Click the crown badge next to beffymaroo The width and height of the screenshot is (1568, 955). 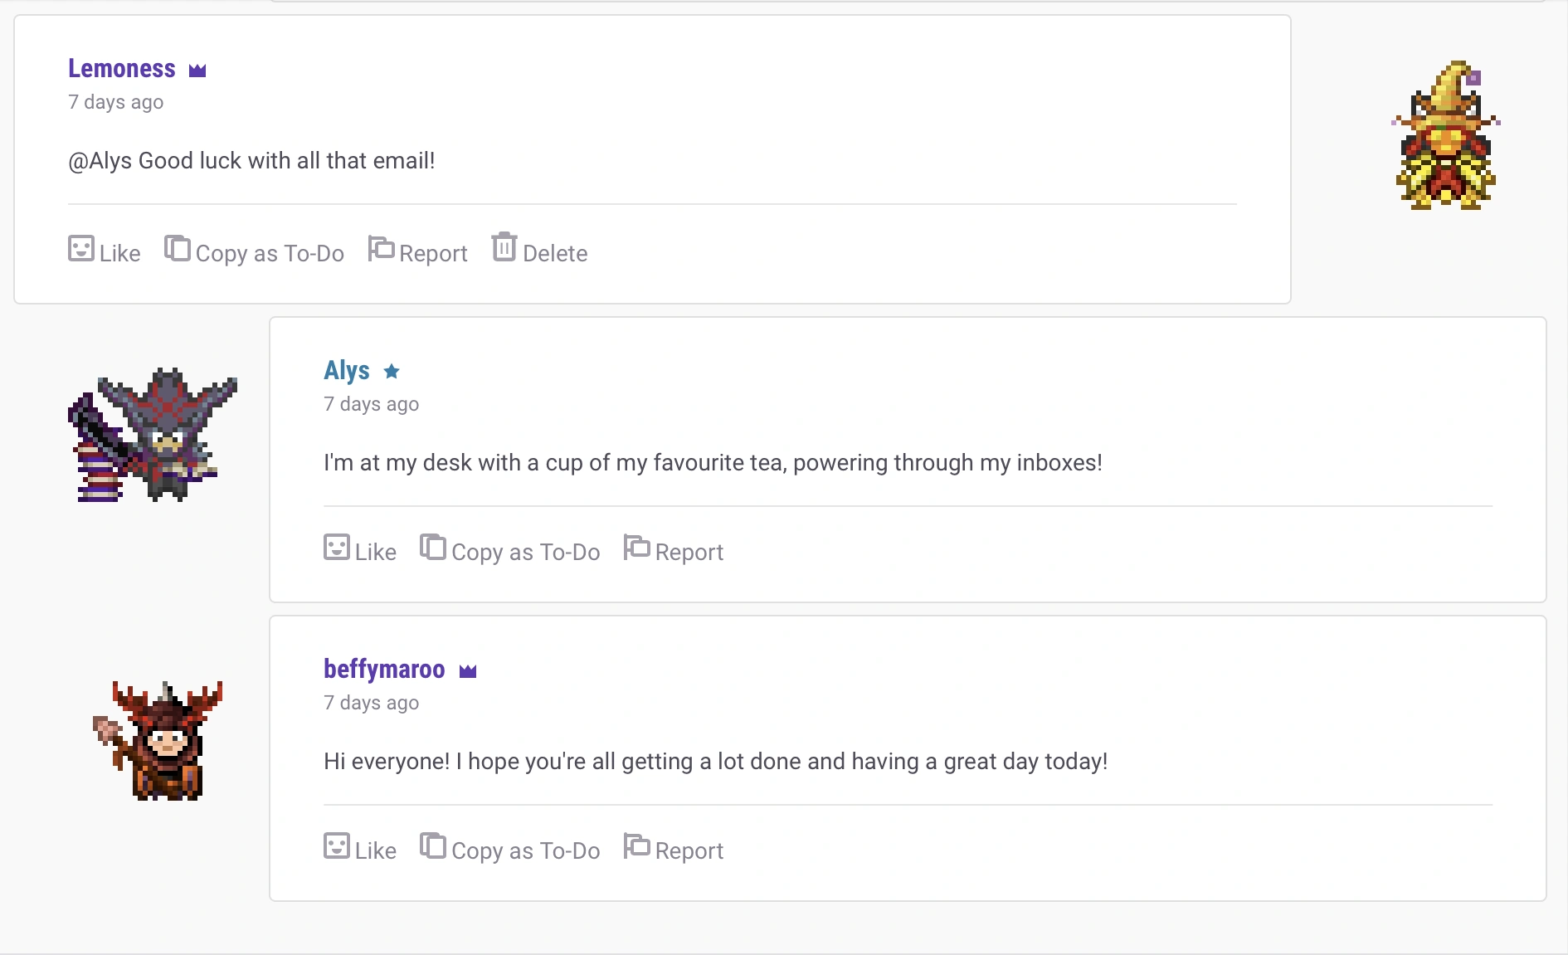468,671
